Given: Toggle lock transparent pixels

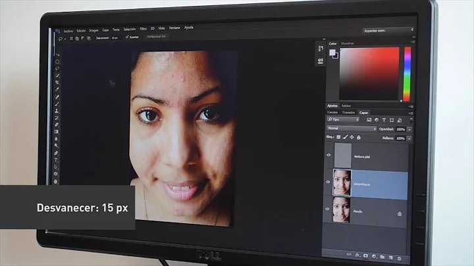Looking at the screenshot, I should 338,137.
